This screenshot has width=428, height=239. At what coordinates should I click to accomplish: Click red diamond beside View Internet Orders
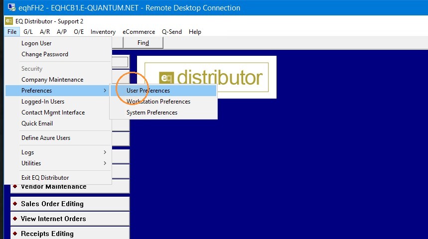pos(15,219)
